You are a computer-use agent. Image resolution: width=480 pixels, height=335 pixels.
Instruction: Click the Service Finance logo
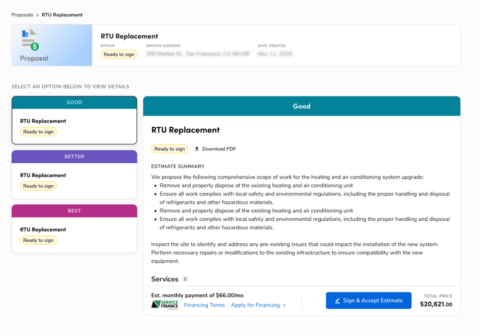pyautogui.click(x=165, y=305)
